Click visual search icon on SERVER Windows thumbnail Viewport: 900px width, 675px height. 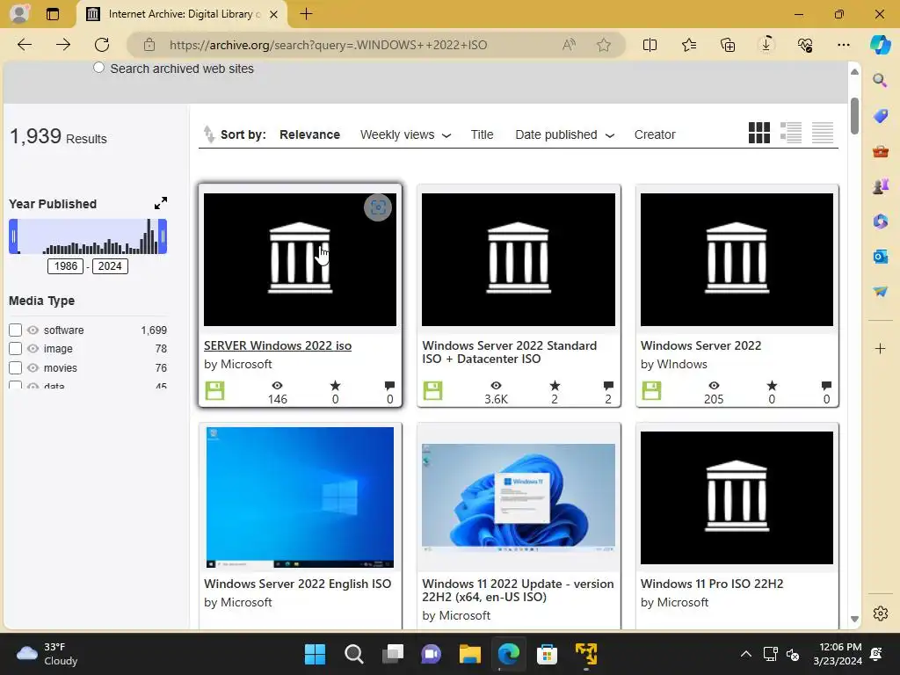click(378, 207)
